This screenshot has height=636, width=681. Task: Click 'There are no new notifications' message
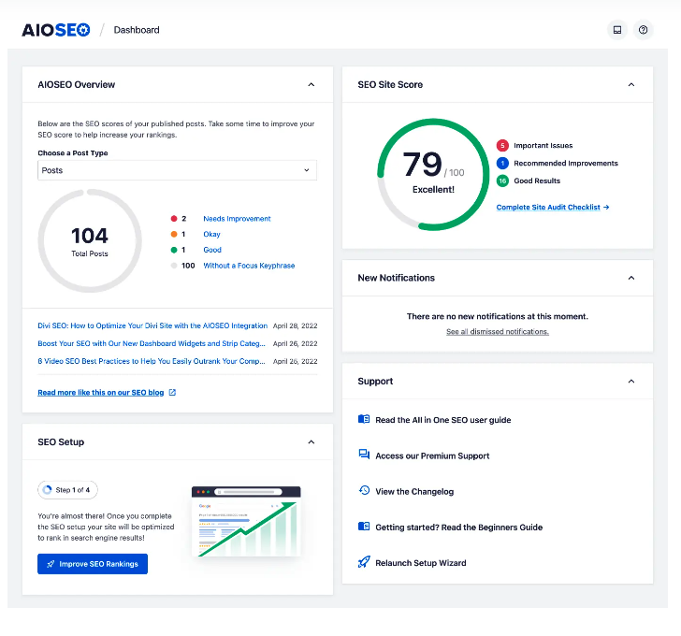498,316
